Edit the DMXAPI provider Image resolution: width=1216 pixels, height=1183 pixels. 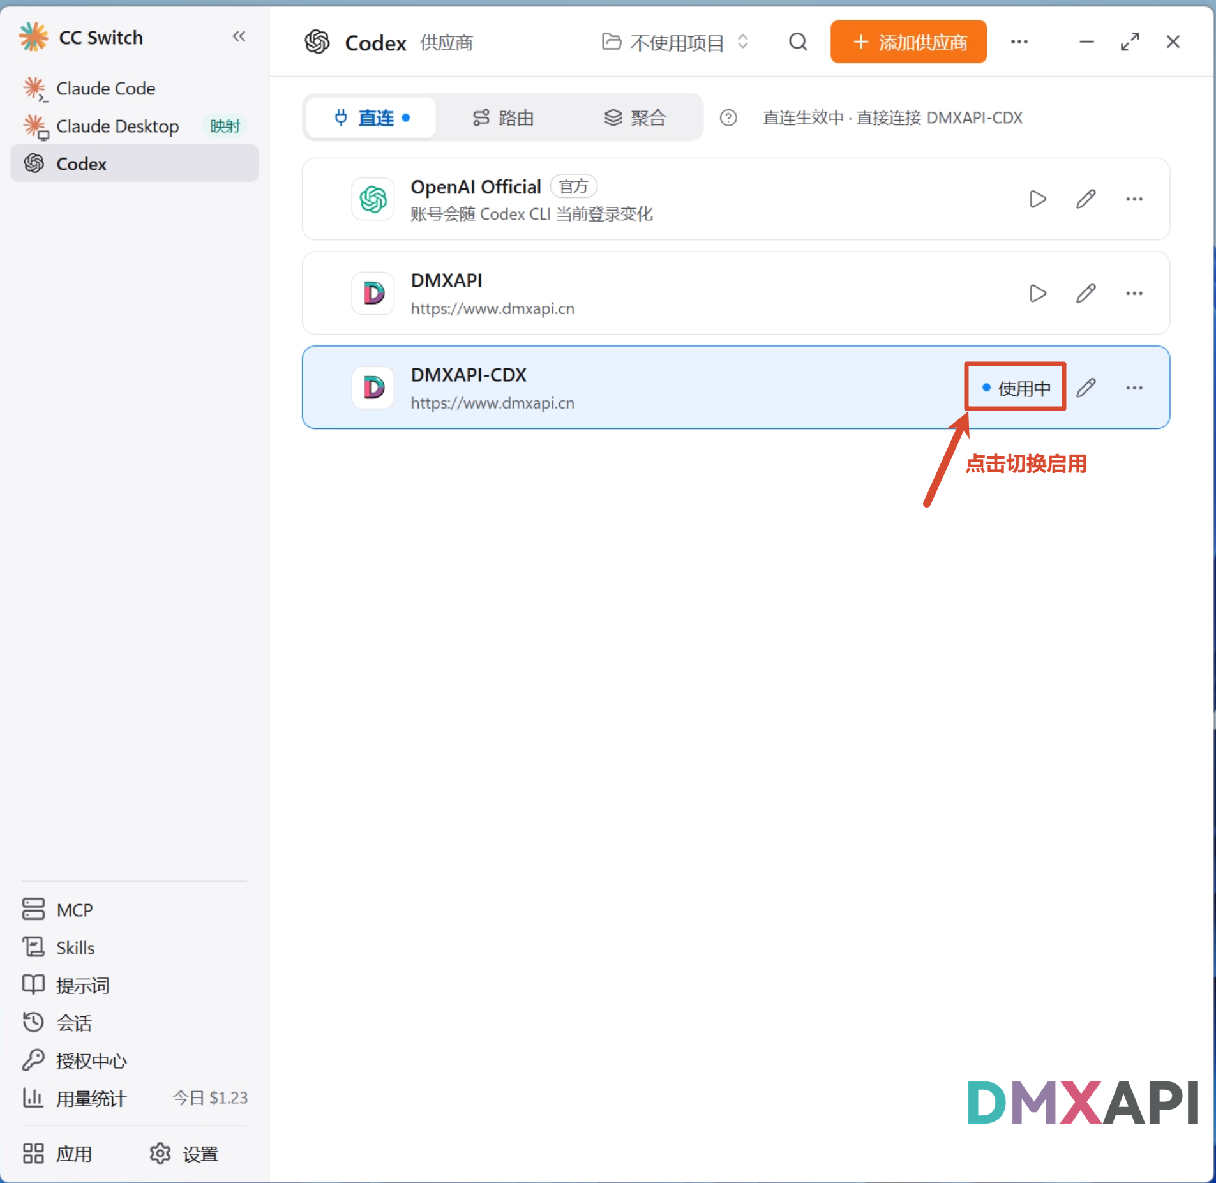(x=1086, y=293)
